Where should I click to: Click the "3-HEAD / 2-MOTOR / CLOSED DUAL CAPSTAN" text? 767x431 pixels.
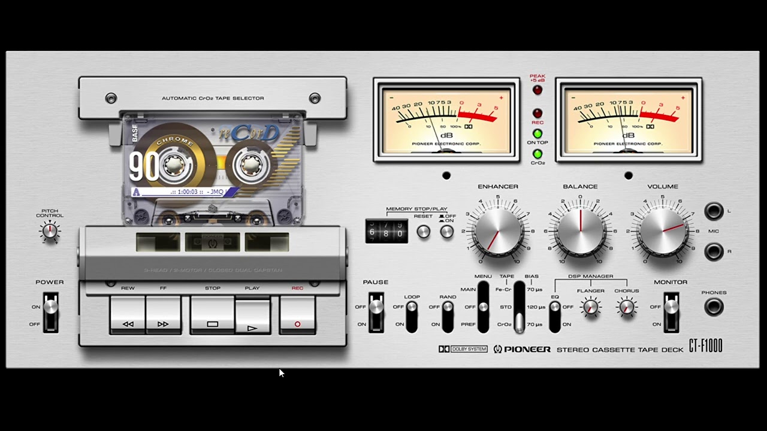[213, 271]
